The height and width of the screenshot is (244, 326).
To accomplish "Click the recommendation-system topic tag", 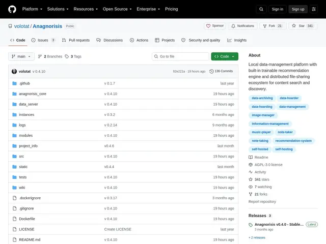I will click(x=293, y=141).
